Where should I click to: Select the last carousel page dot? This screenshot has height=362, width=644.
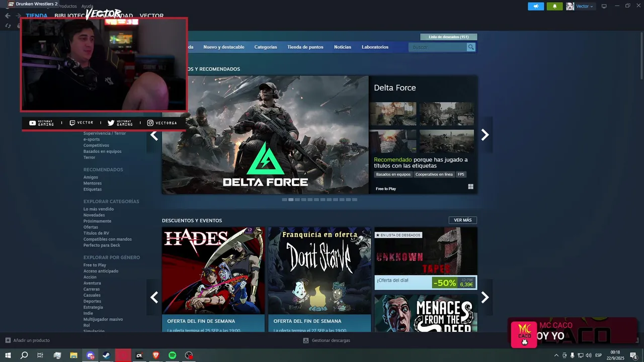click(354, 200)
